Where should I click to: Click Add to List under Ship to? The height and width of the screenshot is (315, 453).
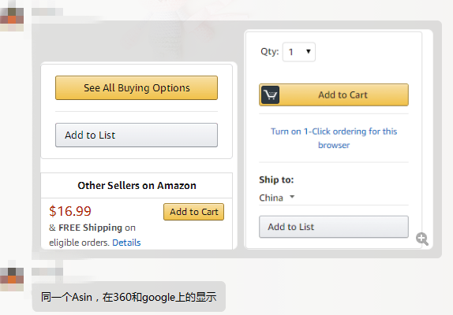[x=334, y=227]
